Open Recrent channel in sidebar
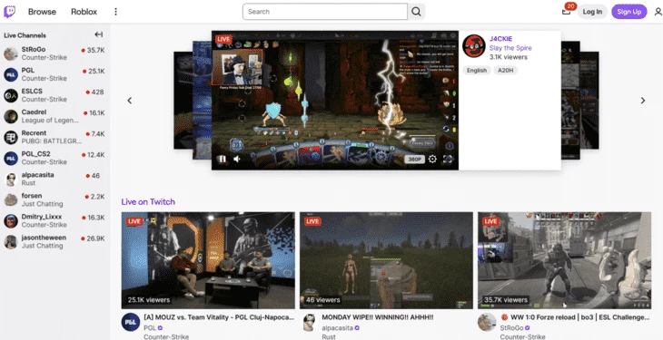This screenshot has width=663, height=340. (54, 137)
